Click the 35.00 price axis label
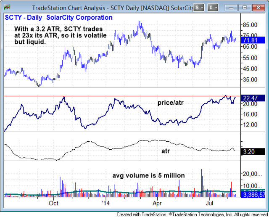Image resolution: width=269 pixels, height=217 pixels. click(x=250, y=79)
